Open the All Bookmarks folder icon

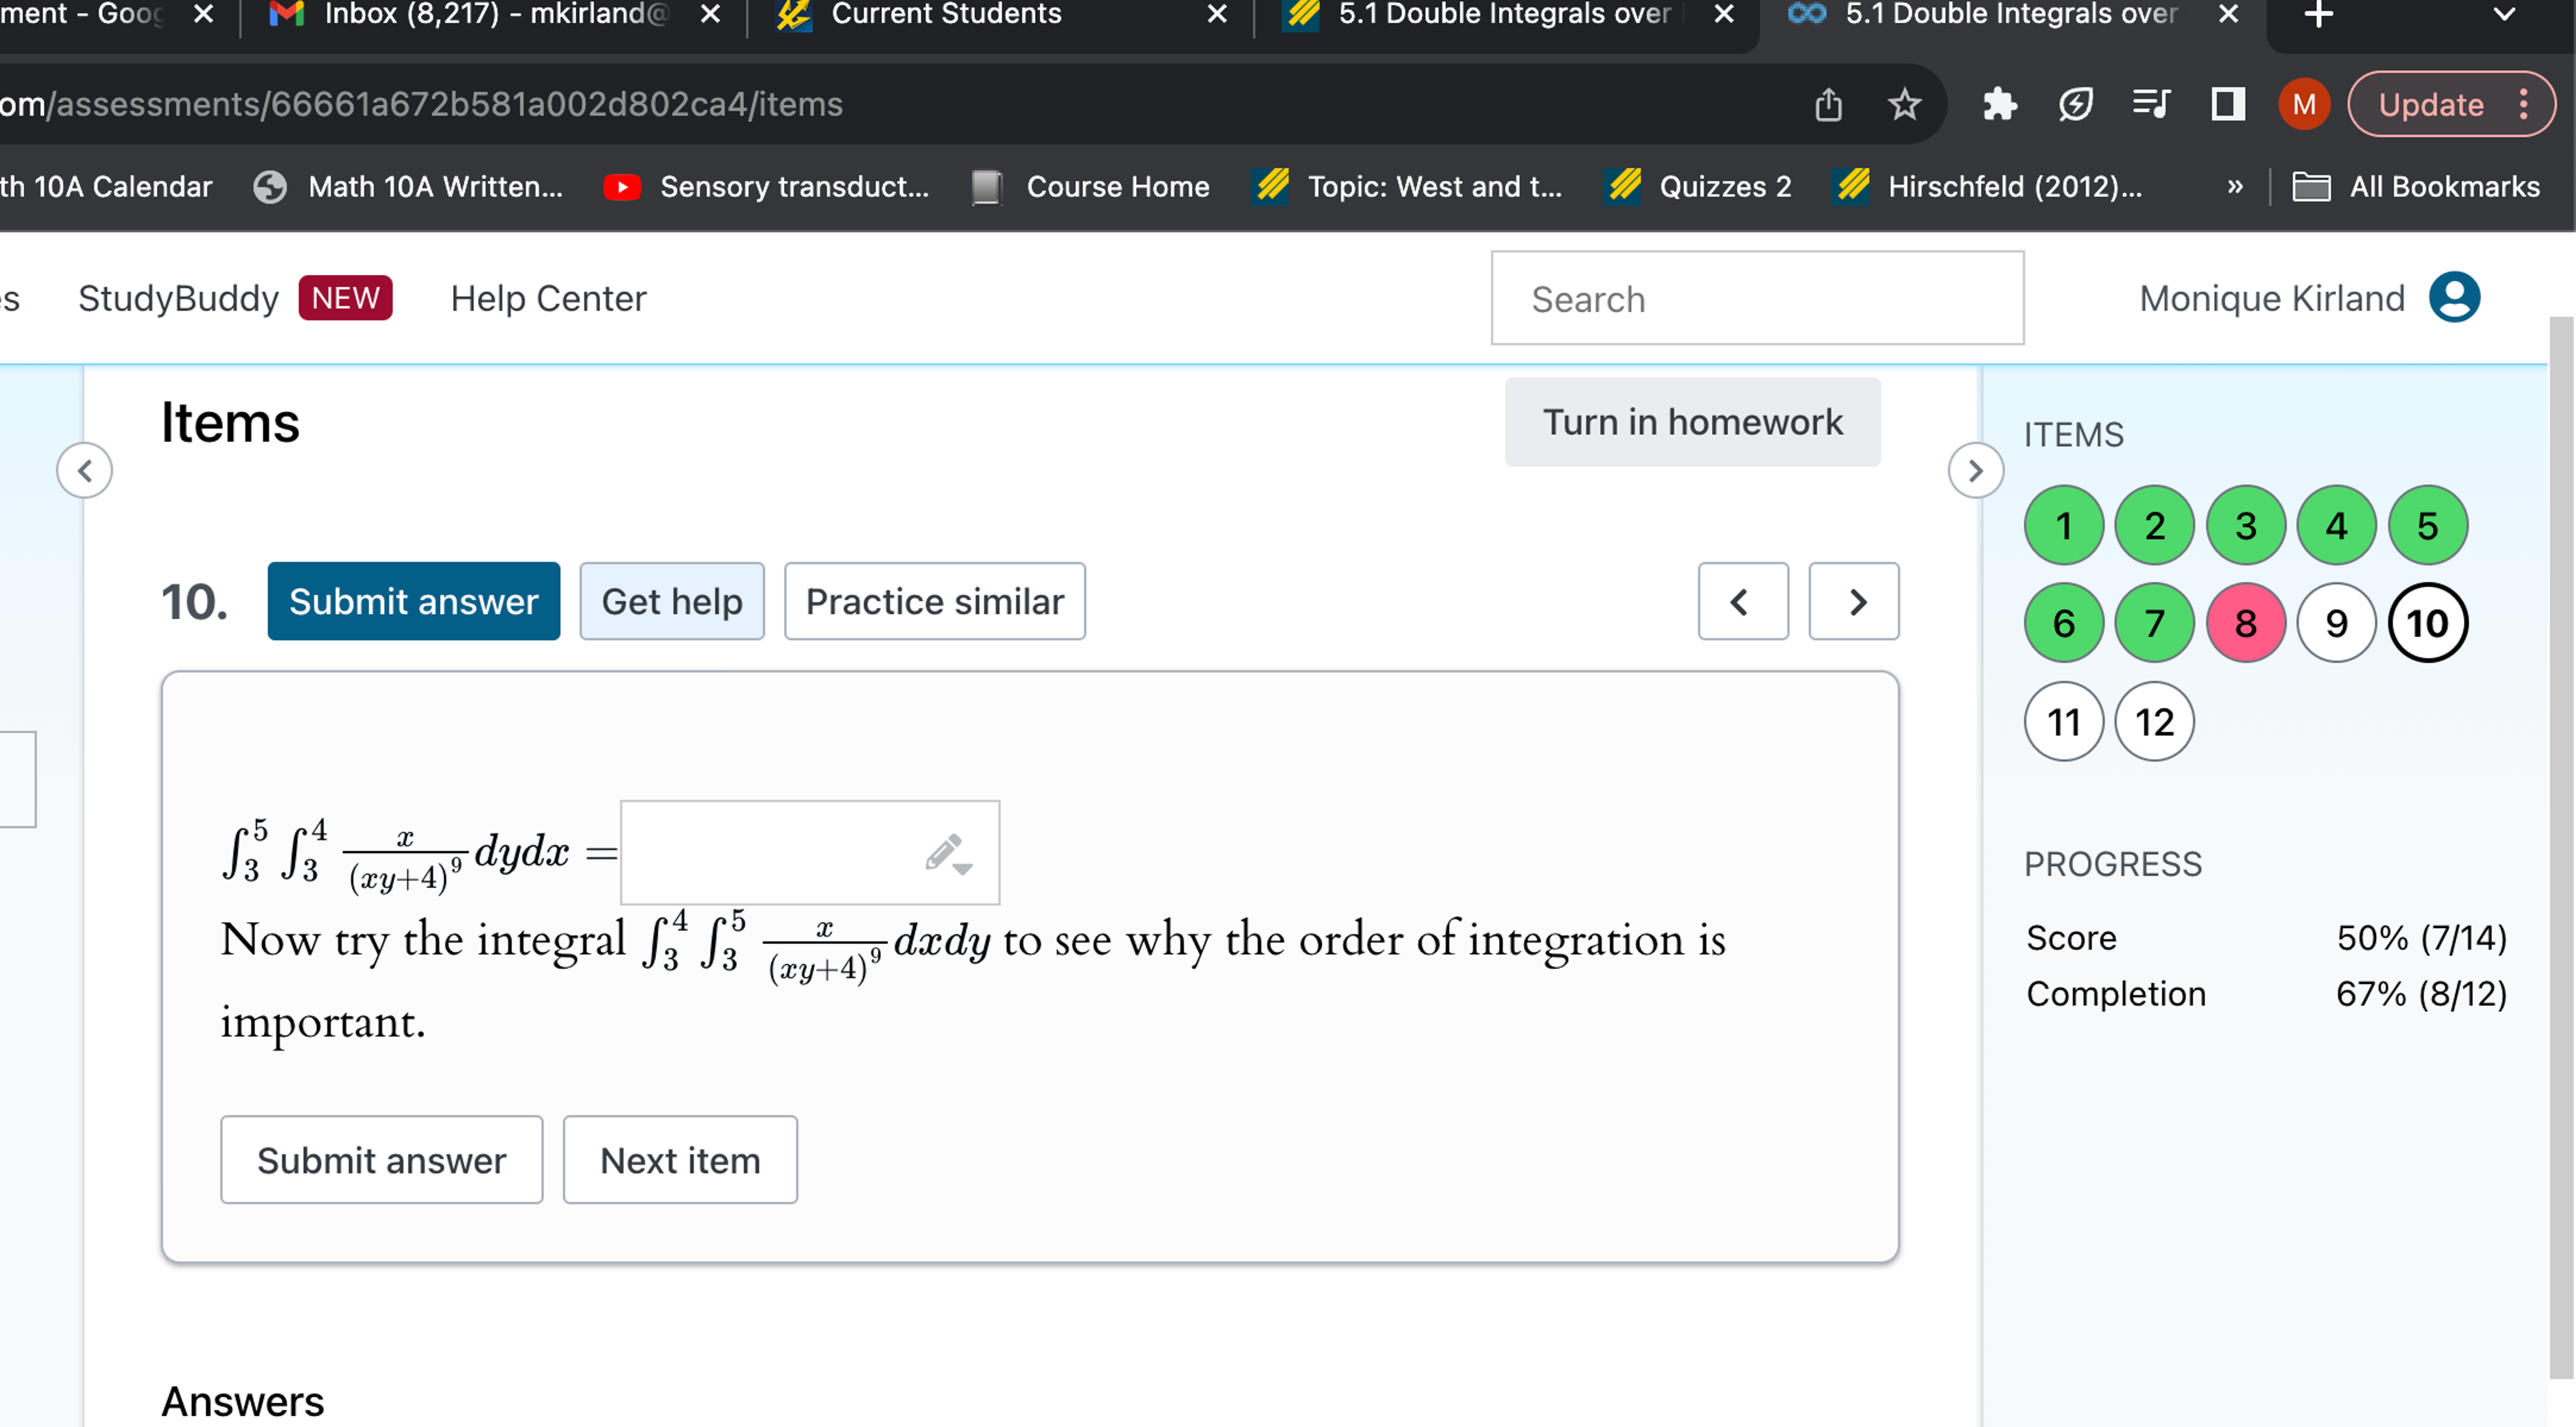coord(2313,187)
